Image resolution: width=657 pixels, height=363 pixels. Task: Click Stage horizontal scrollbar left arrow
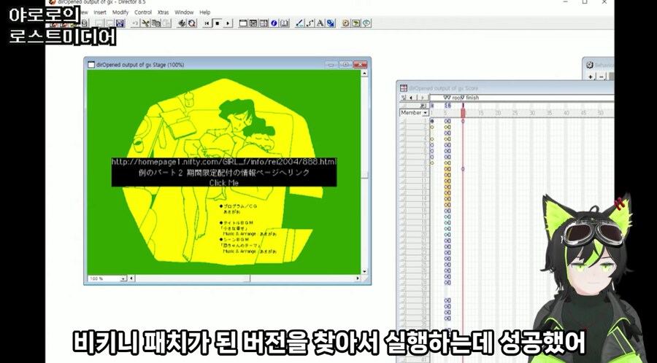(x=131, y=278)
